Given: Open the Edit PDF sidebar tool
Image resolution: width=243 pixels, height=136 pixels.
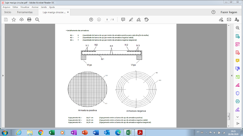Looking at the screenshot, I should 238,44.
